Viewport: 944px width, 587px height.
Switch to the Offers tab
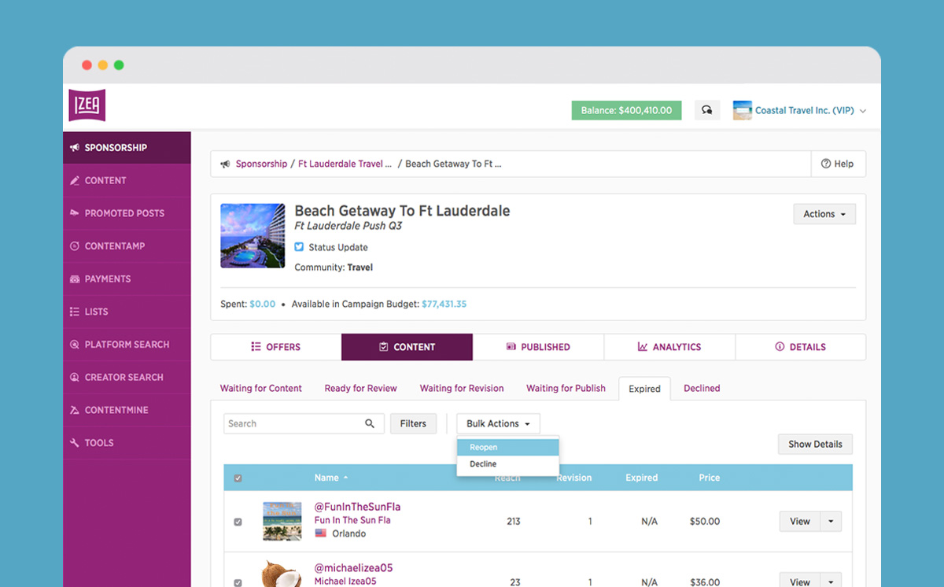[x=275, y=347]
